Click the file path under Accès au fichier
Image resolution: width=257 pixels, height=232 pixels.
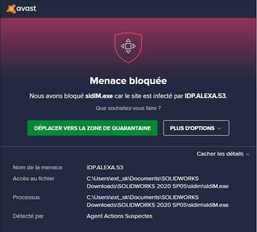tap(157, 183)
